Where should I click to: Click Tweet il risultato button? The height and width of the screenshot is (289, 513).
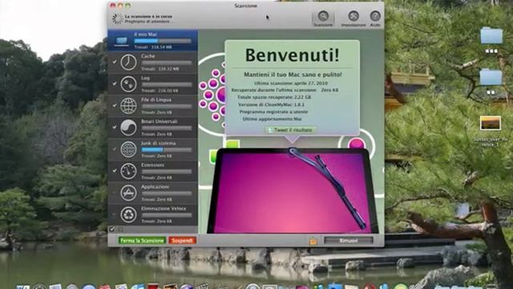pos(290,130)
